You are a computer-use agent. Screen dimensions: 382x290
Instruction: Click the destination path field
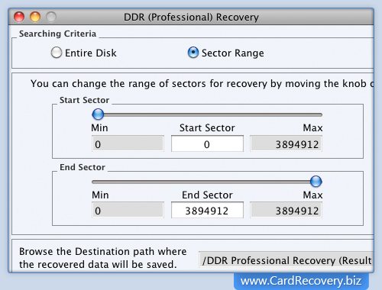click(286, 260)
